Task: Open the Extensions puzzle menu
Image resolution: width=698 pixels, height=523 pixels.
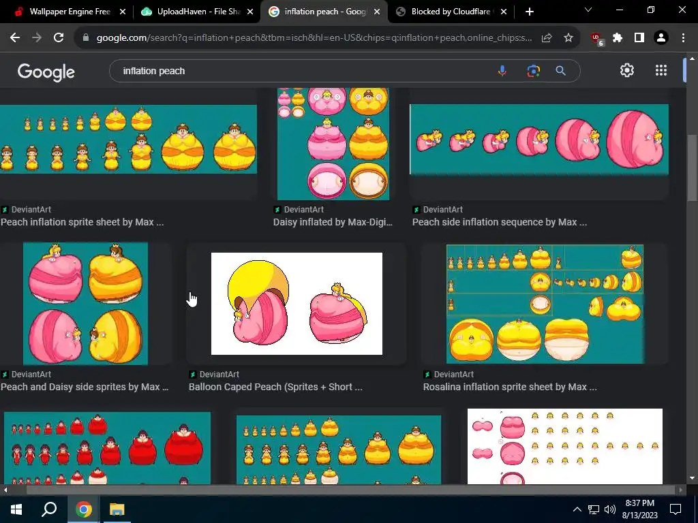Action: pyautogui.click(x=618, y=38)
